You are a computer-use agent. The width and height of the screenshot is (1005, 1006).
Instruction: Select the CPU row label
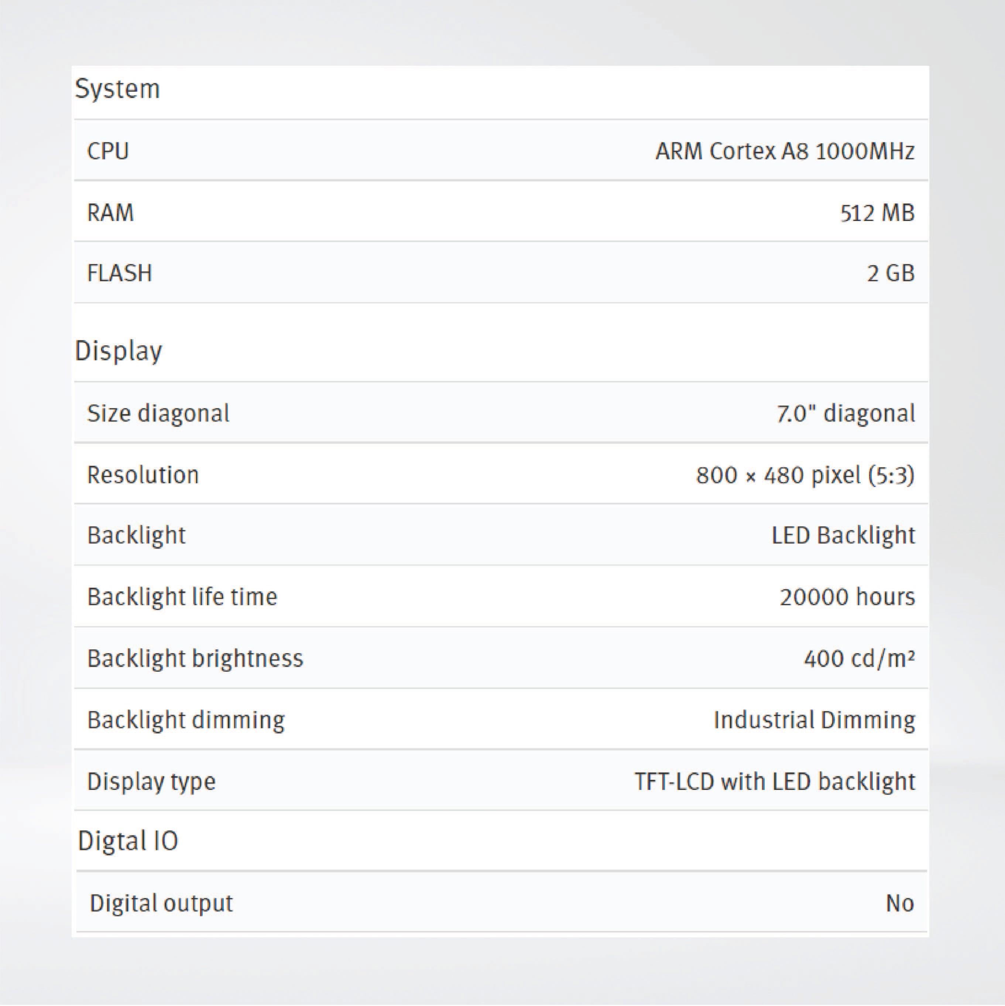pos(108,151)
